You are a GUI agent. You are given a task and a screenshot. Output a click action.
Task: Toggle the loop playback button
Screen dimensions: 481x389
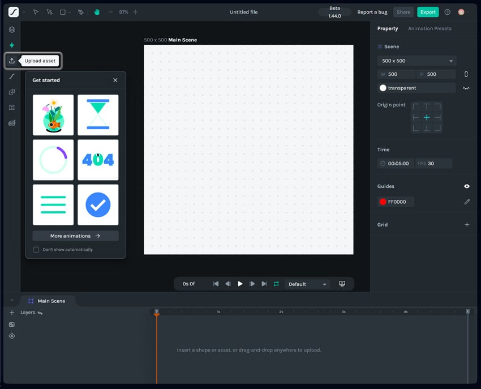(276, 284)
